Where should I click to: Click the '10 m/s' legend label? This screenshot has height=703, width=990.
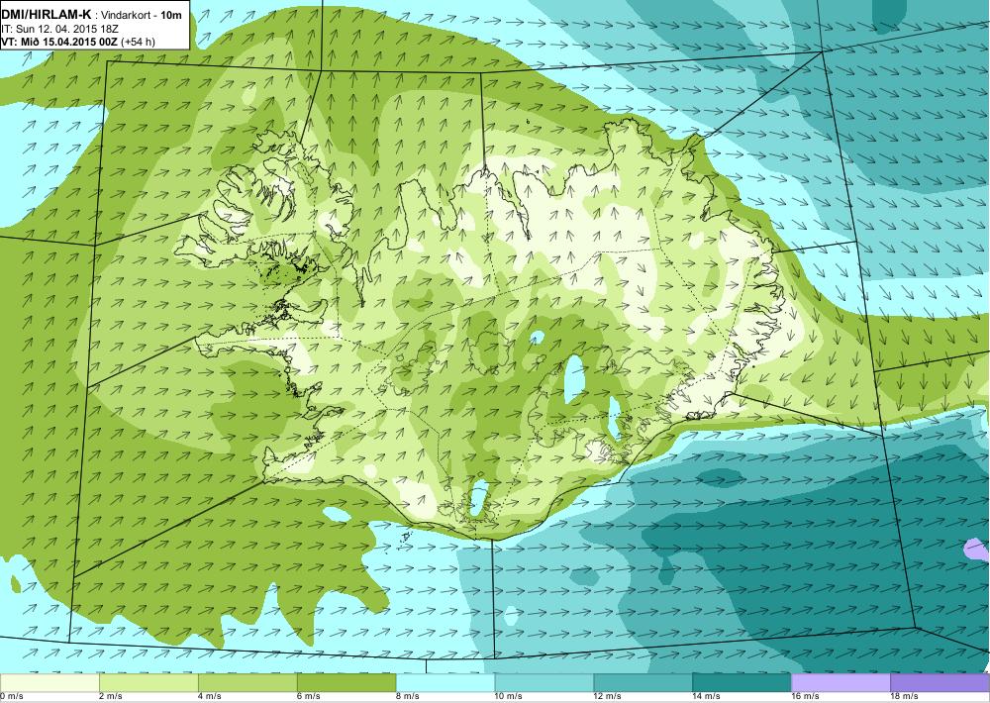509,696
